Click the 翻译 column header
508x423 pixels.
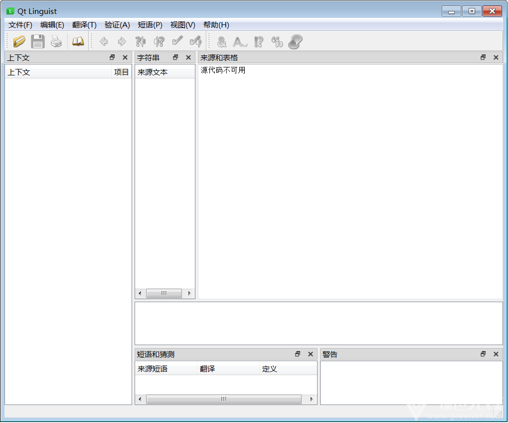click(228, 369)
